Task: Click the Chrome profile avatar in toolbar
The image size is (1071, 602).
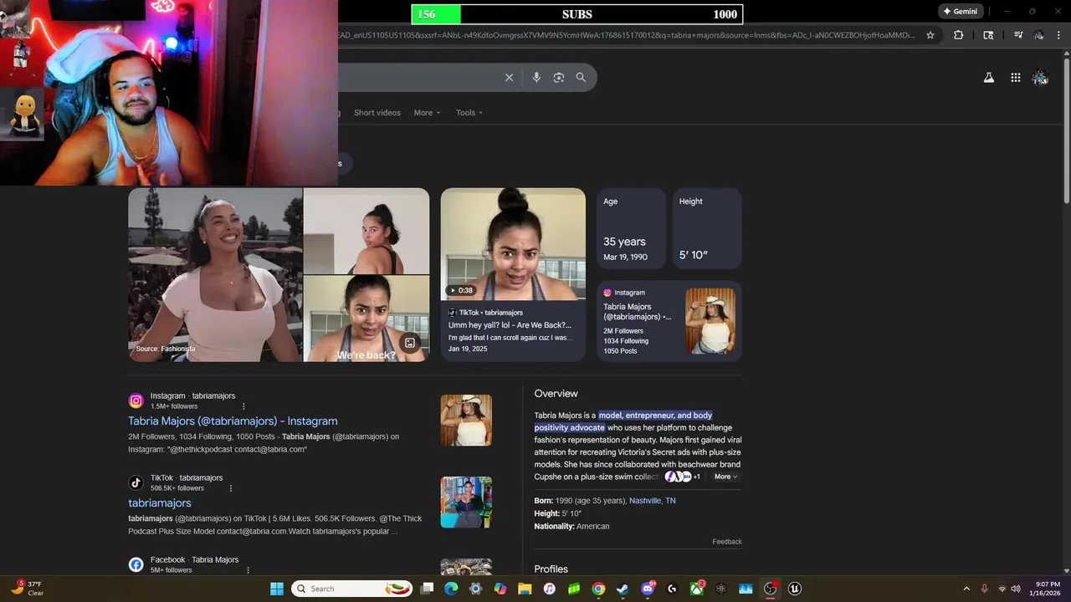Action: pos(1038,35)
